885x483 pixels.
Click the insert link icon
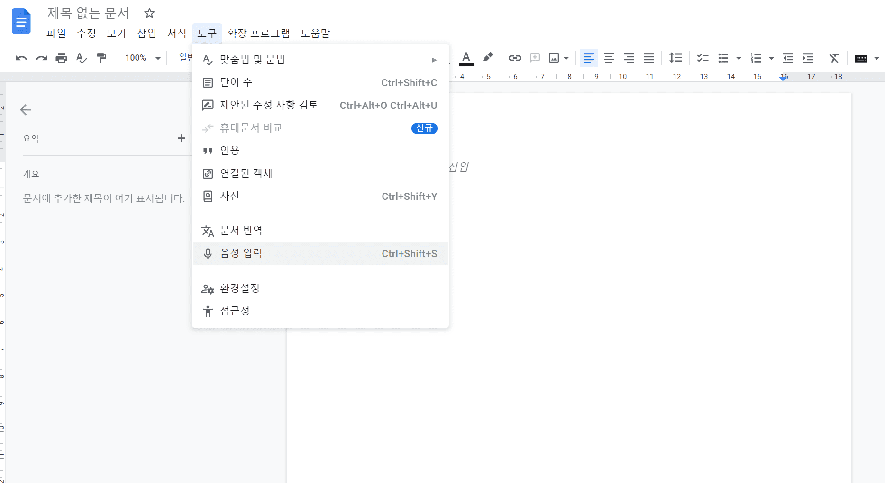click(515, 58)
